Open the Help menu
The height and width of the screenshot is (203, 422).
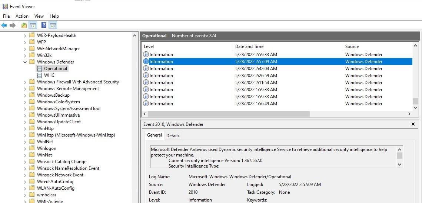(x=54, y=16)
